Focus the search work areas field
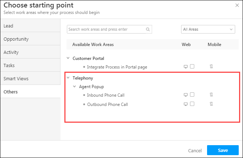 point(106,30)
